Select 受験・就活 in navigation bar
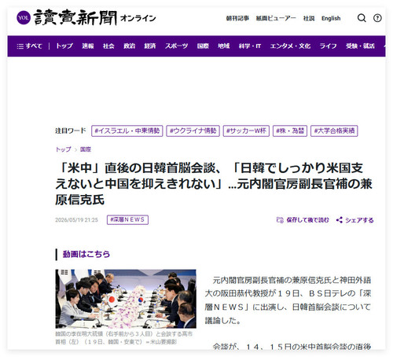This screenshot has width=393, height=357. click(x=360, y=46)
